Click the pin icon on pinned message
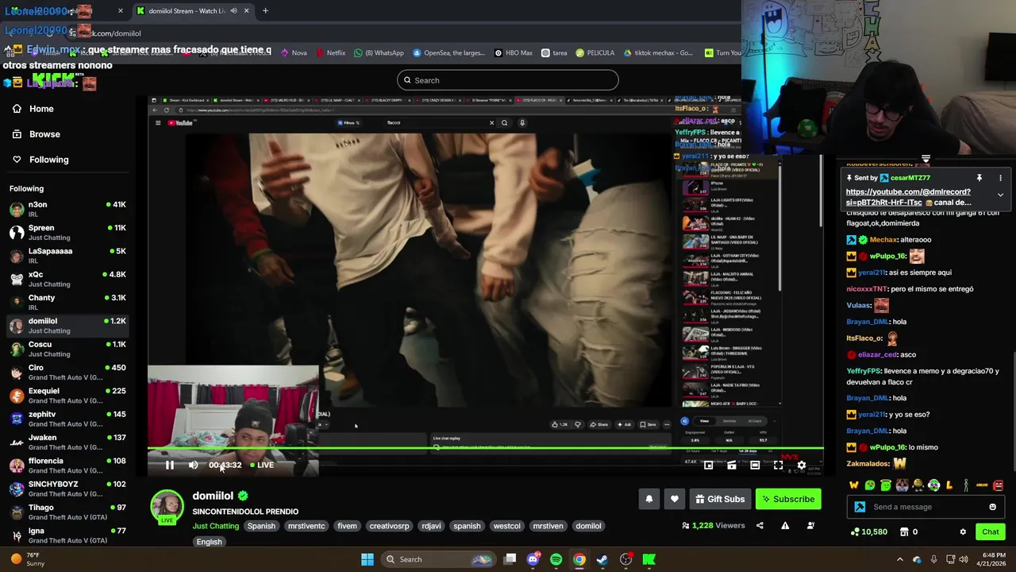Image resolution: width=1016 pixels, height=572 pixels. coord(979,178)
